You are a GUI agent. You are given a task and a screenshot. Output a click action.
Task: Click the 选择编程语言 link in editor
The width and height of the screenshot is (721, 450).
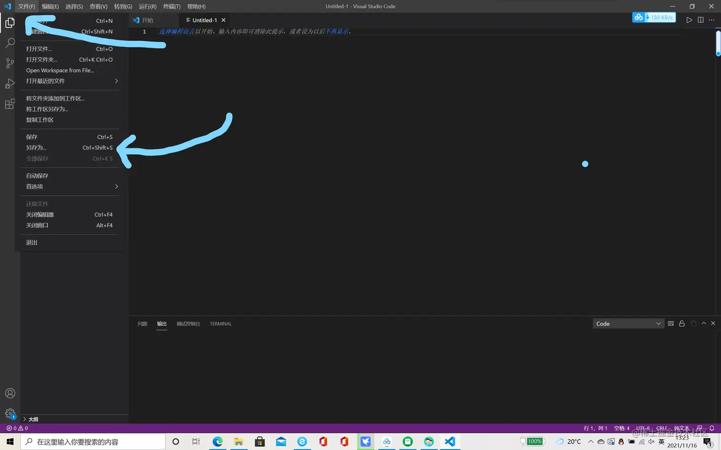[176, 31]
